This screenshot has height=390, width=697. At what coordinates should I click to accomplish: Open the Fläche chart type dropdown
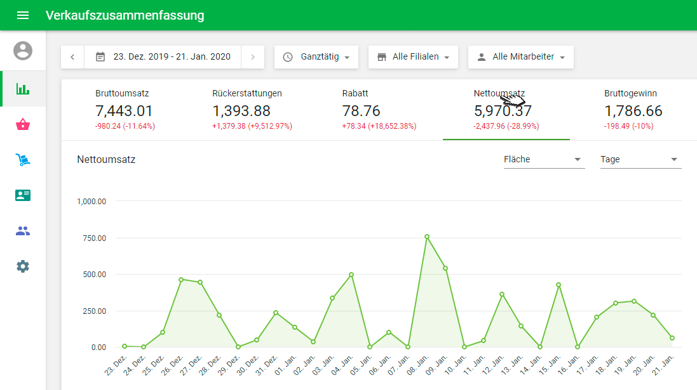[x=544, y=160]
